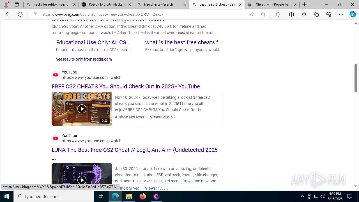This screenshot has height=202, width=359.
Task: Refresh the current page
Action: click(20, 14)
